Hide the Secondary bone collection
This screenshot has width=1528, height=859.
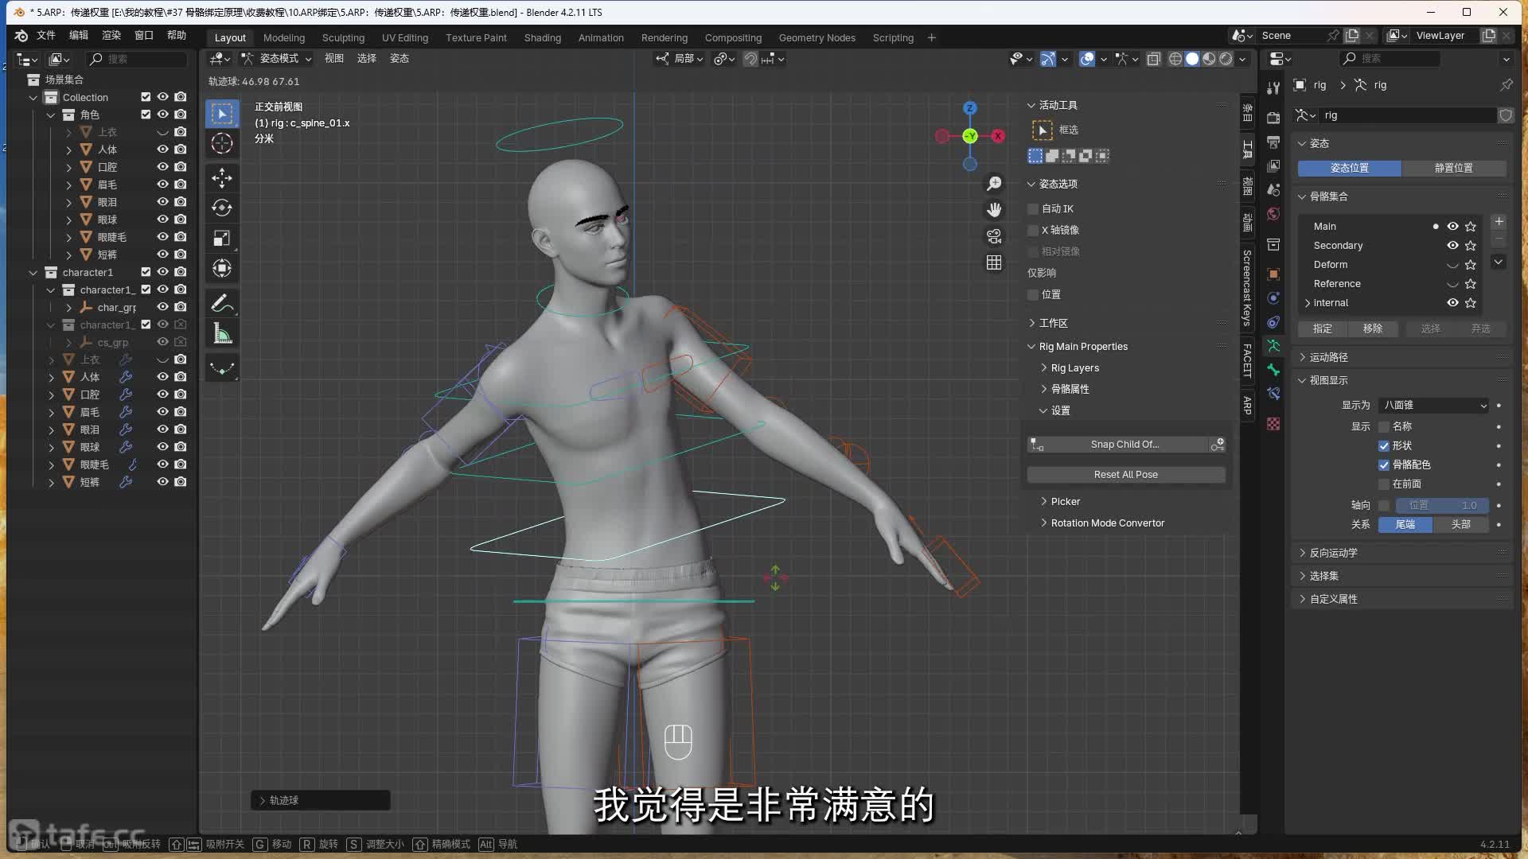1452,245
